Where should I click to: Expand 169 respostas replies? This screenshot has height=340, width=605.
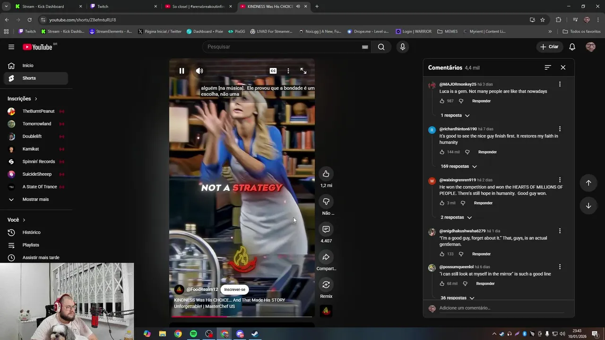tap(458, 166)
